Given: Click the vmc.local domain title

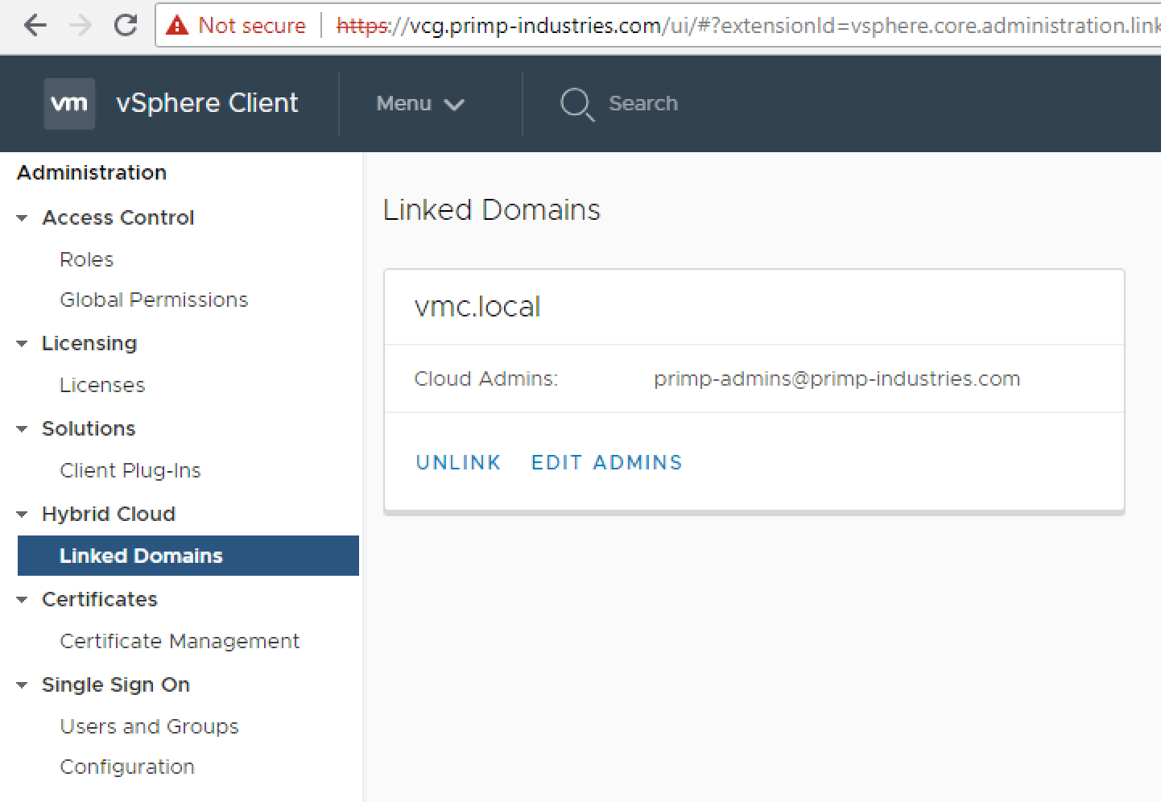Looking at the screenshot, I should 477,307.
